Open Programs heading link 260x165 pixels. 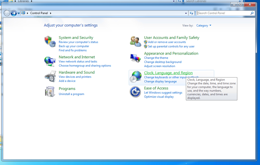[x=67, y=89]
